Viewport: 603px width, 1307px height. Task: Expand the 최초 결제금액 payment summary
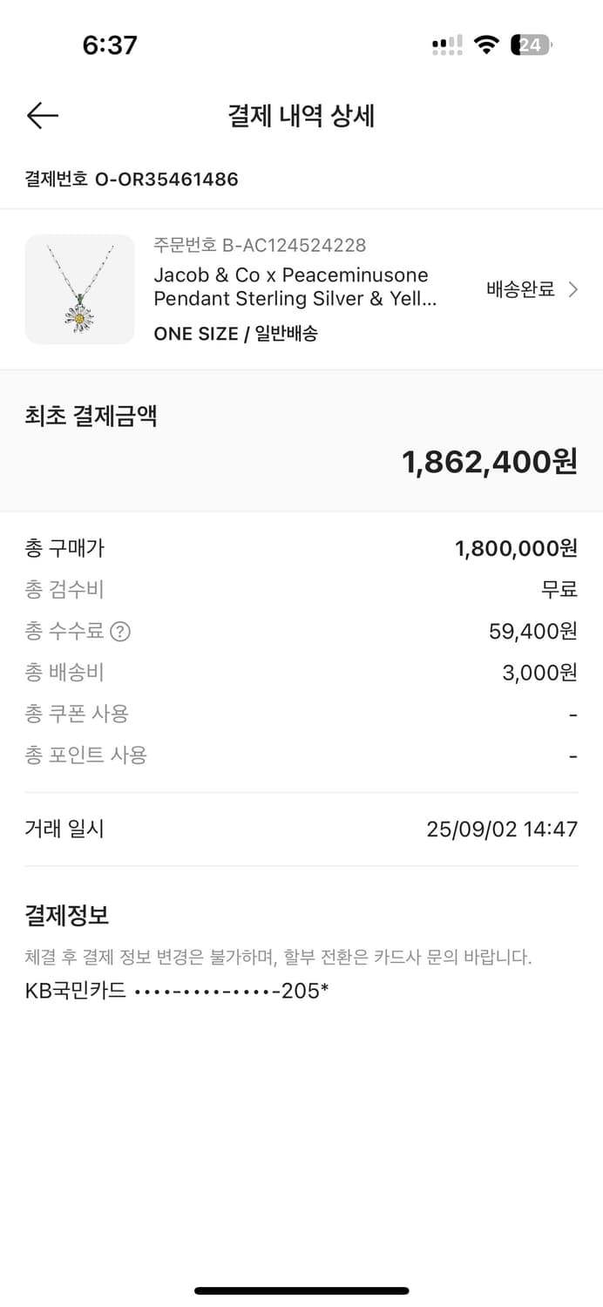[x=301, y=440]
